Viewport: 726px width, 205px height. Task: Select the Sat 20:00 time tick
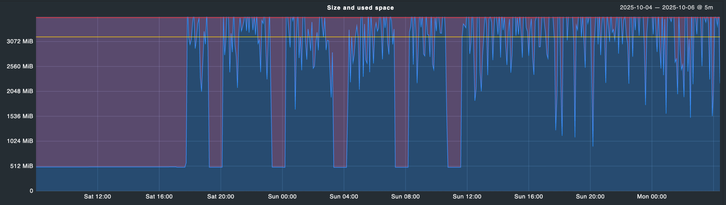pos(221,197)
